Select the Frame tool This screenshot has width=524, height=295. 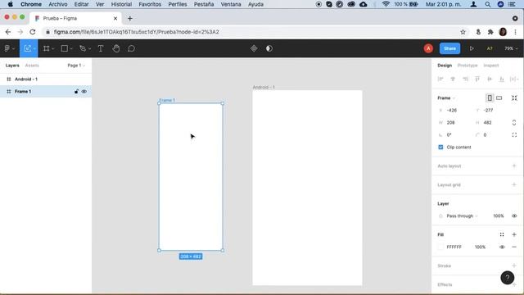pos(46,48)
